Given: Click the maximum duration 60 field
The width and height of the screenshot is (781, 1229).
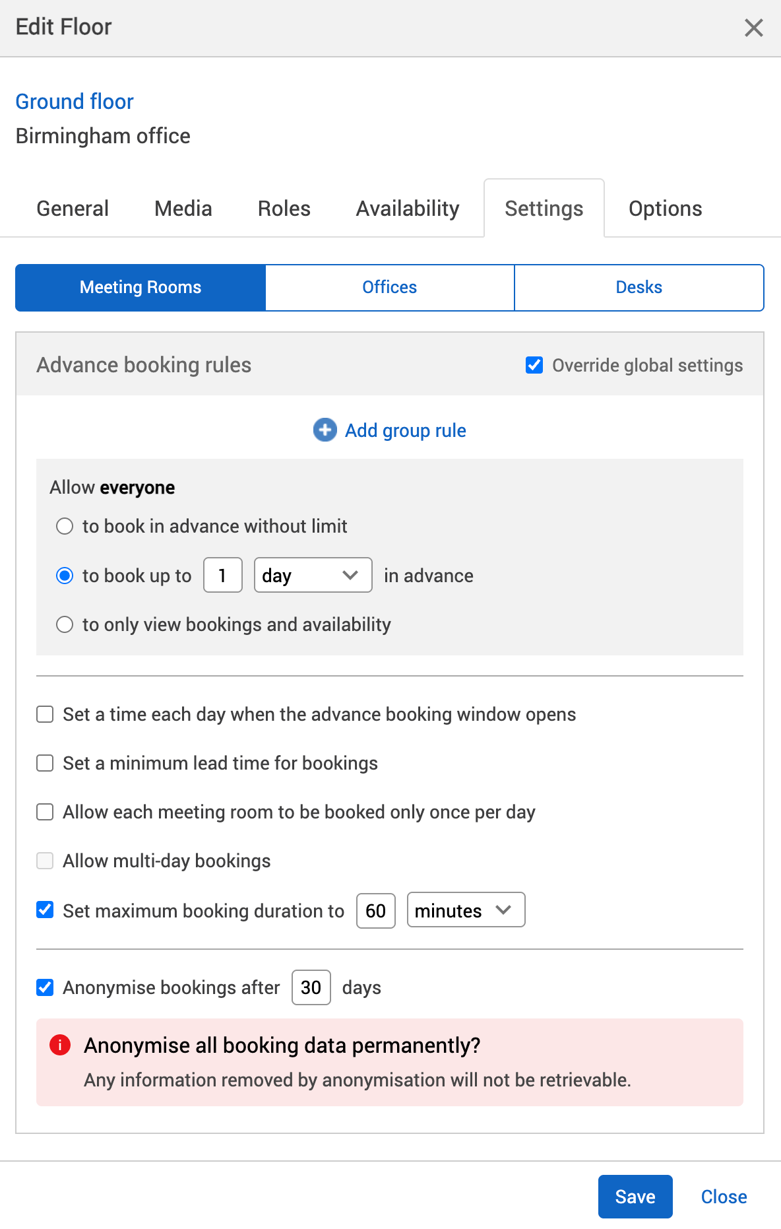Looking at the screenshot, I should pos(376,911).
